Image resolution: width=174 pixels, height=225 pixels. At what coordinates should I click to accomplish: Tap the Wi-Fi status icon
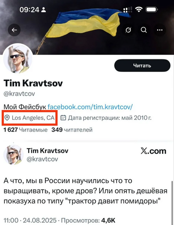click(139, 10)
